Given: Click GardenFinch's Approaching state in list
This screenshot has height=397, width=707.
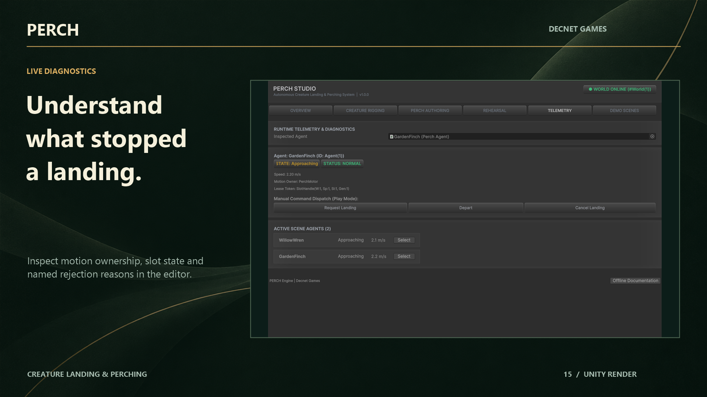Looking at the screenshot, I should 351,257.
